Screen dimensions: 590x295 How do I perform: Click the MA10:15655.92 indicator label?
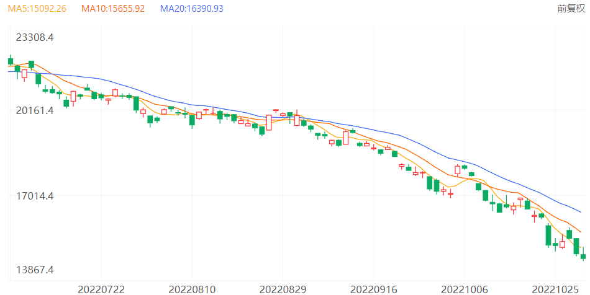pos(113,9)
